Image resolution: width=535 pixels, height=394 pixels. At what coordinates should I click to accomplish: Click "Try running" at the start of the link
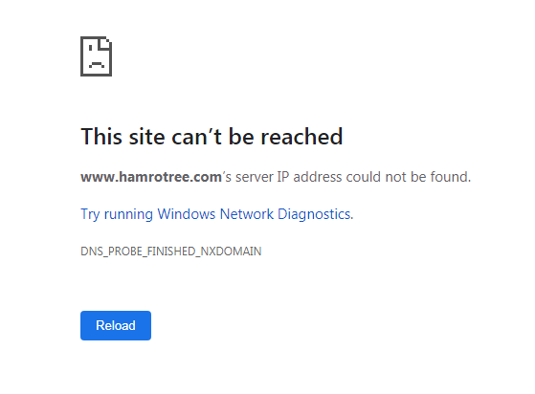point(117,214)
